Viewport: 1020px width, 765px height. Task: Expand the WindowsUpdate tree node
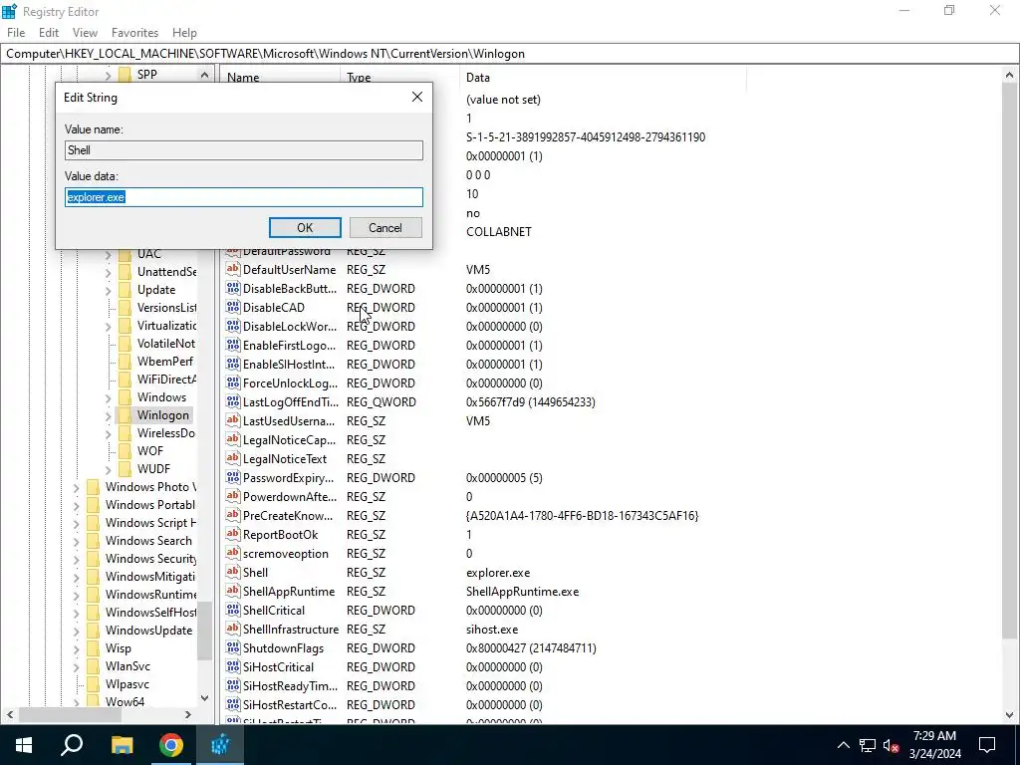coord(76,631)
